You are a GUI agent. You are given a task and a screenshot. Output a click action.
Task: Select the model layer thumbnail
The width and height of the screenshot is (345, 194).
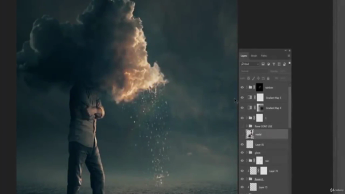250,134
